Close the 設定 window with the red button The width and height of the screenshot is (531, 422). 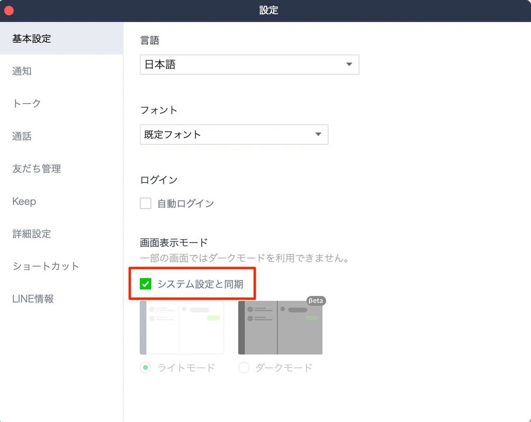9,11
